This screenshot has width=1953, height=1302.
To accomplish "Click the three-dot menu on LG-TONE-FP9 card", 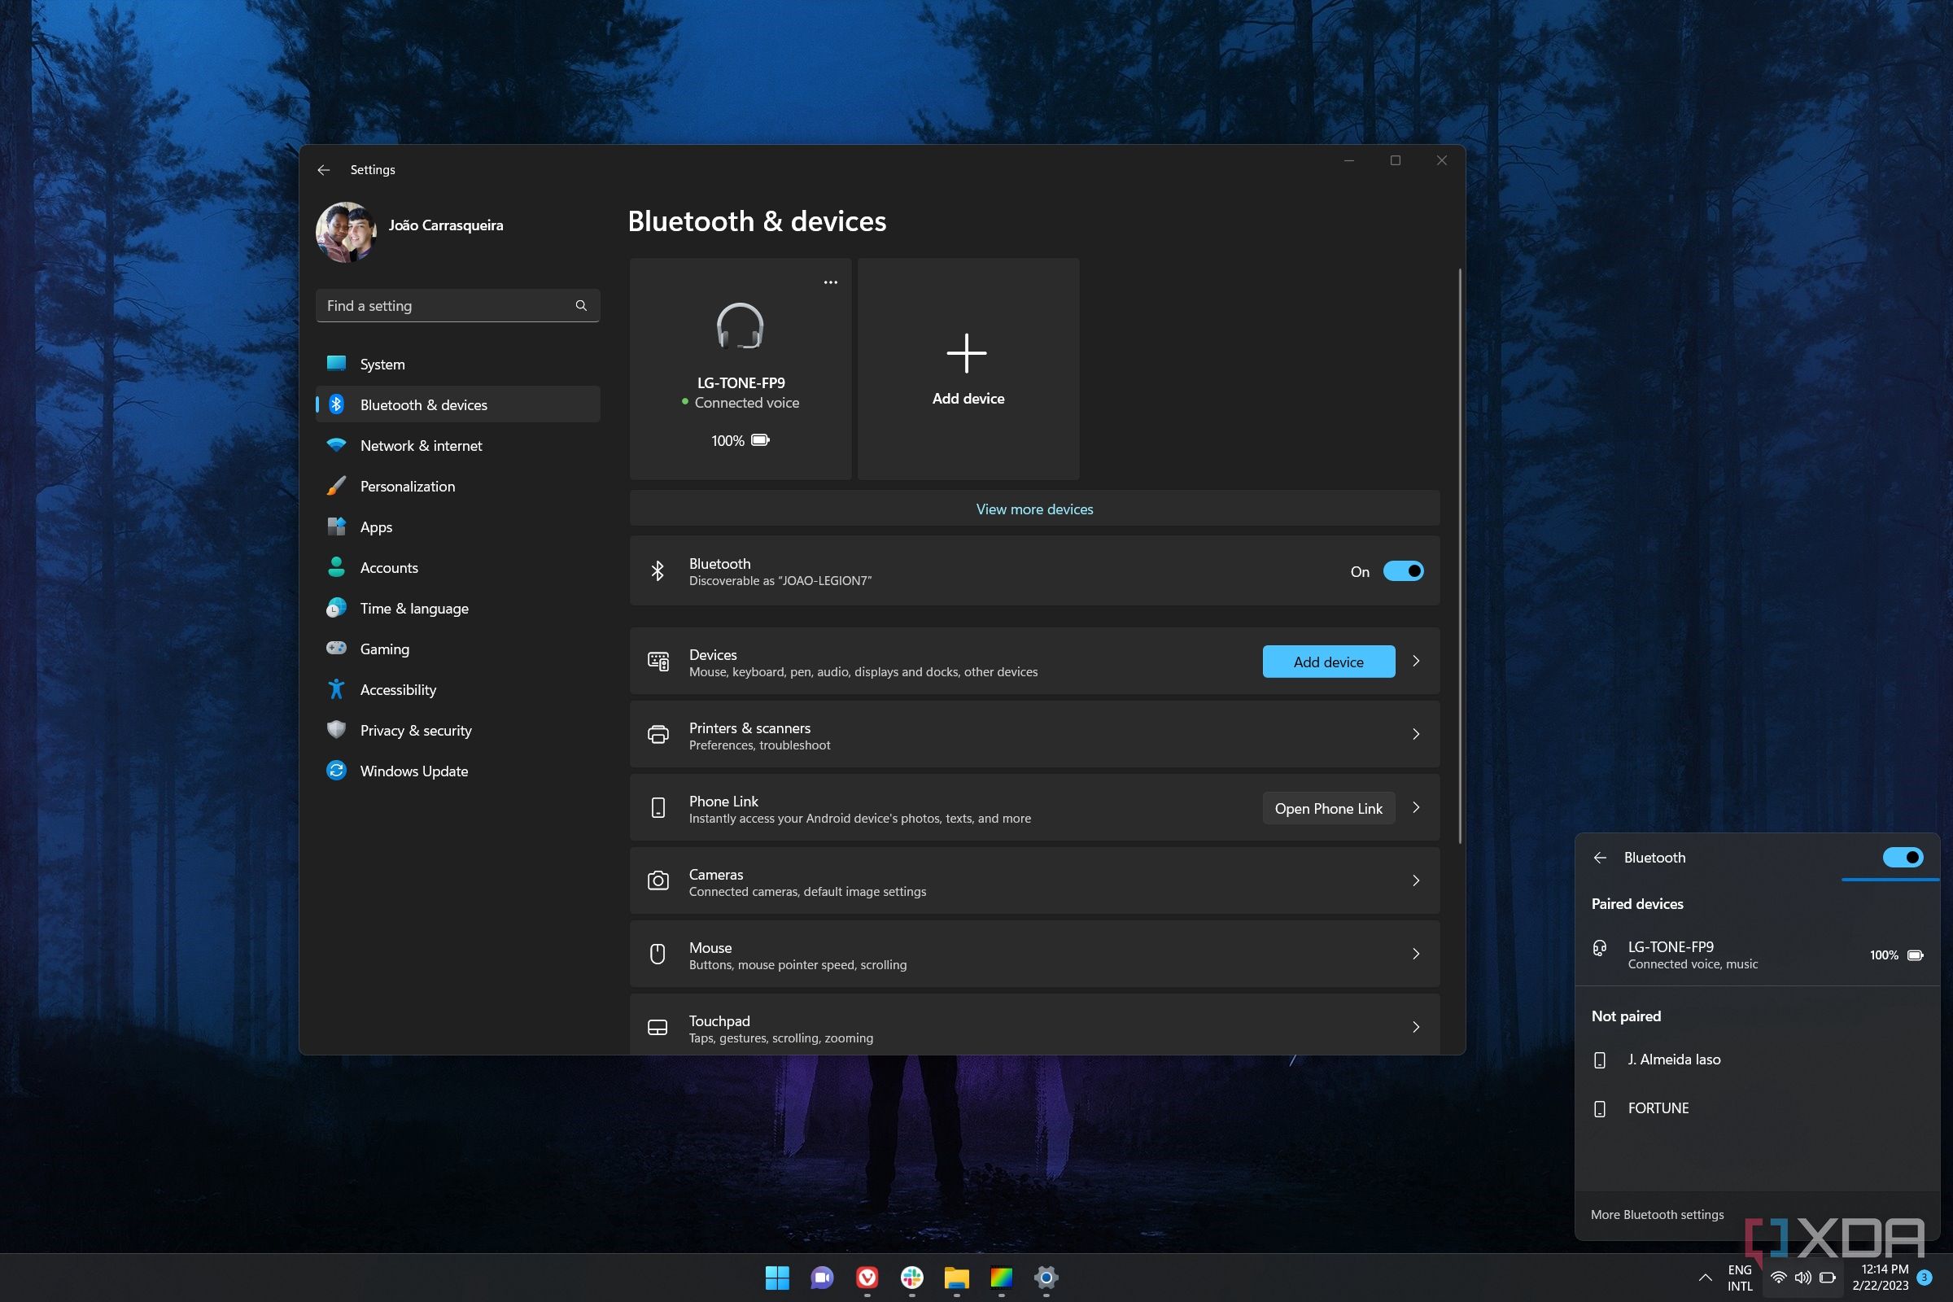I will pos(830,282).
